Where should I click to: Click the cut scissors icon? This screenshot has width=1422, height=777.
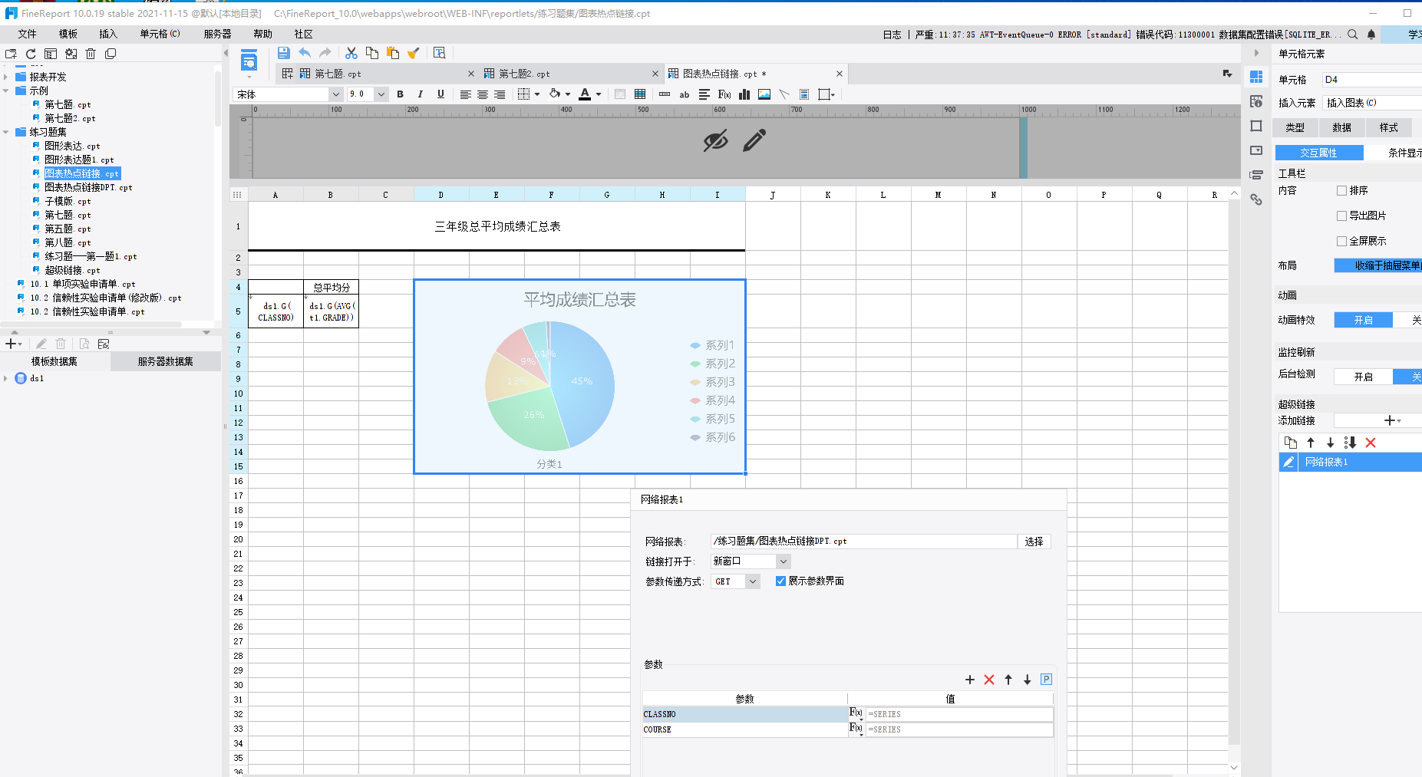351,53
